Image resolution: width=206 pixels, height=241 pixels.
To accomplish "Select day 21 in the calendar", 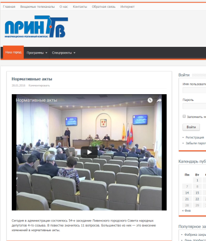I will 187,199.
